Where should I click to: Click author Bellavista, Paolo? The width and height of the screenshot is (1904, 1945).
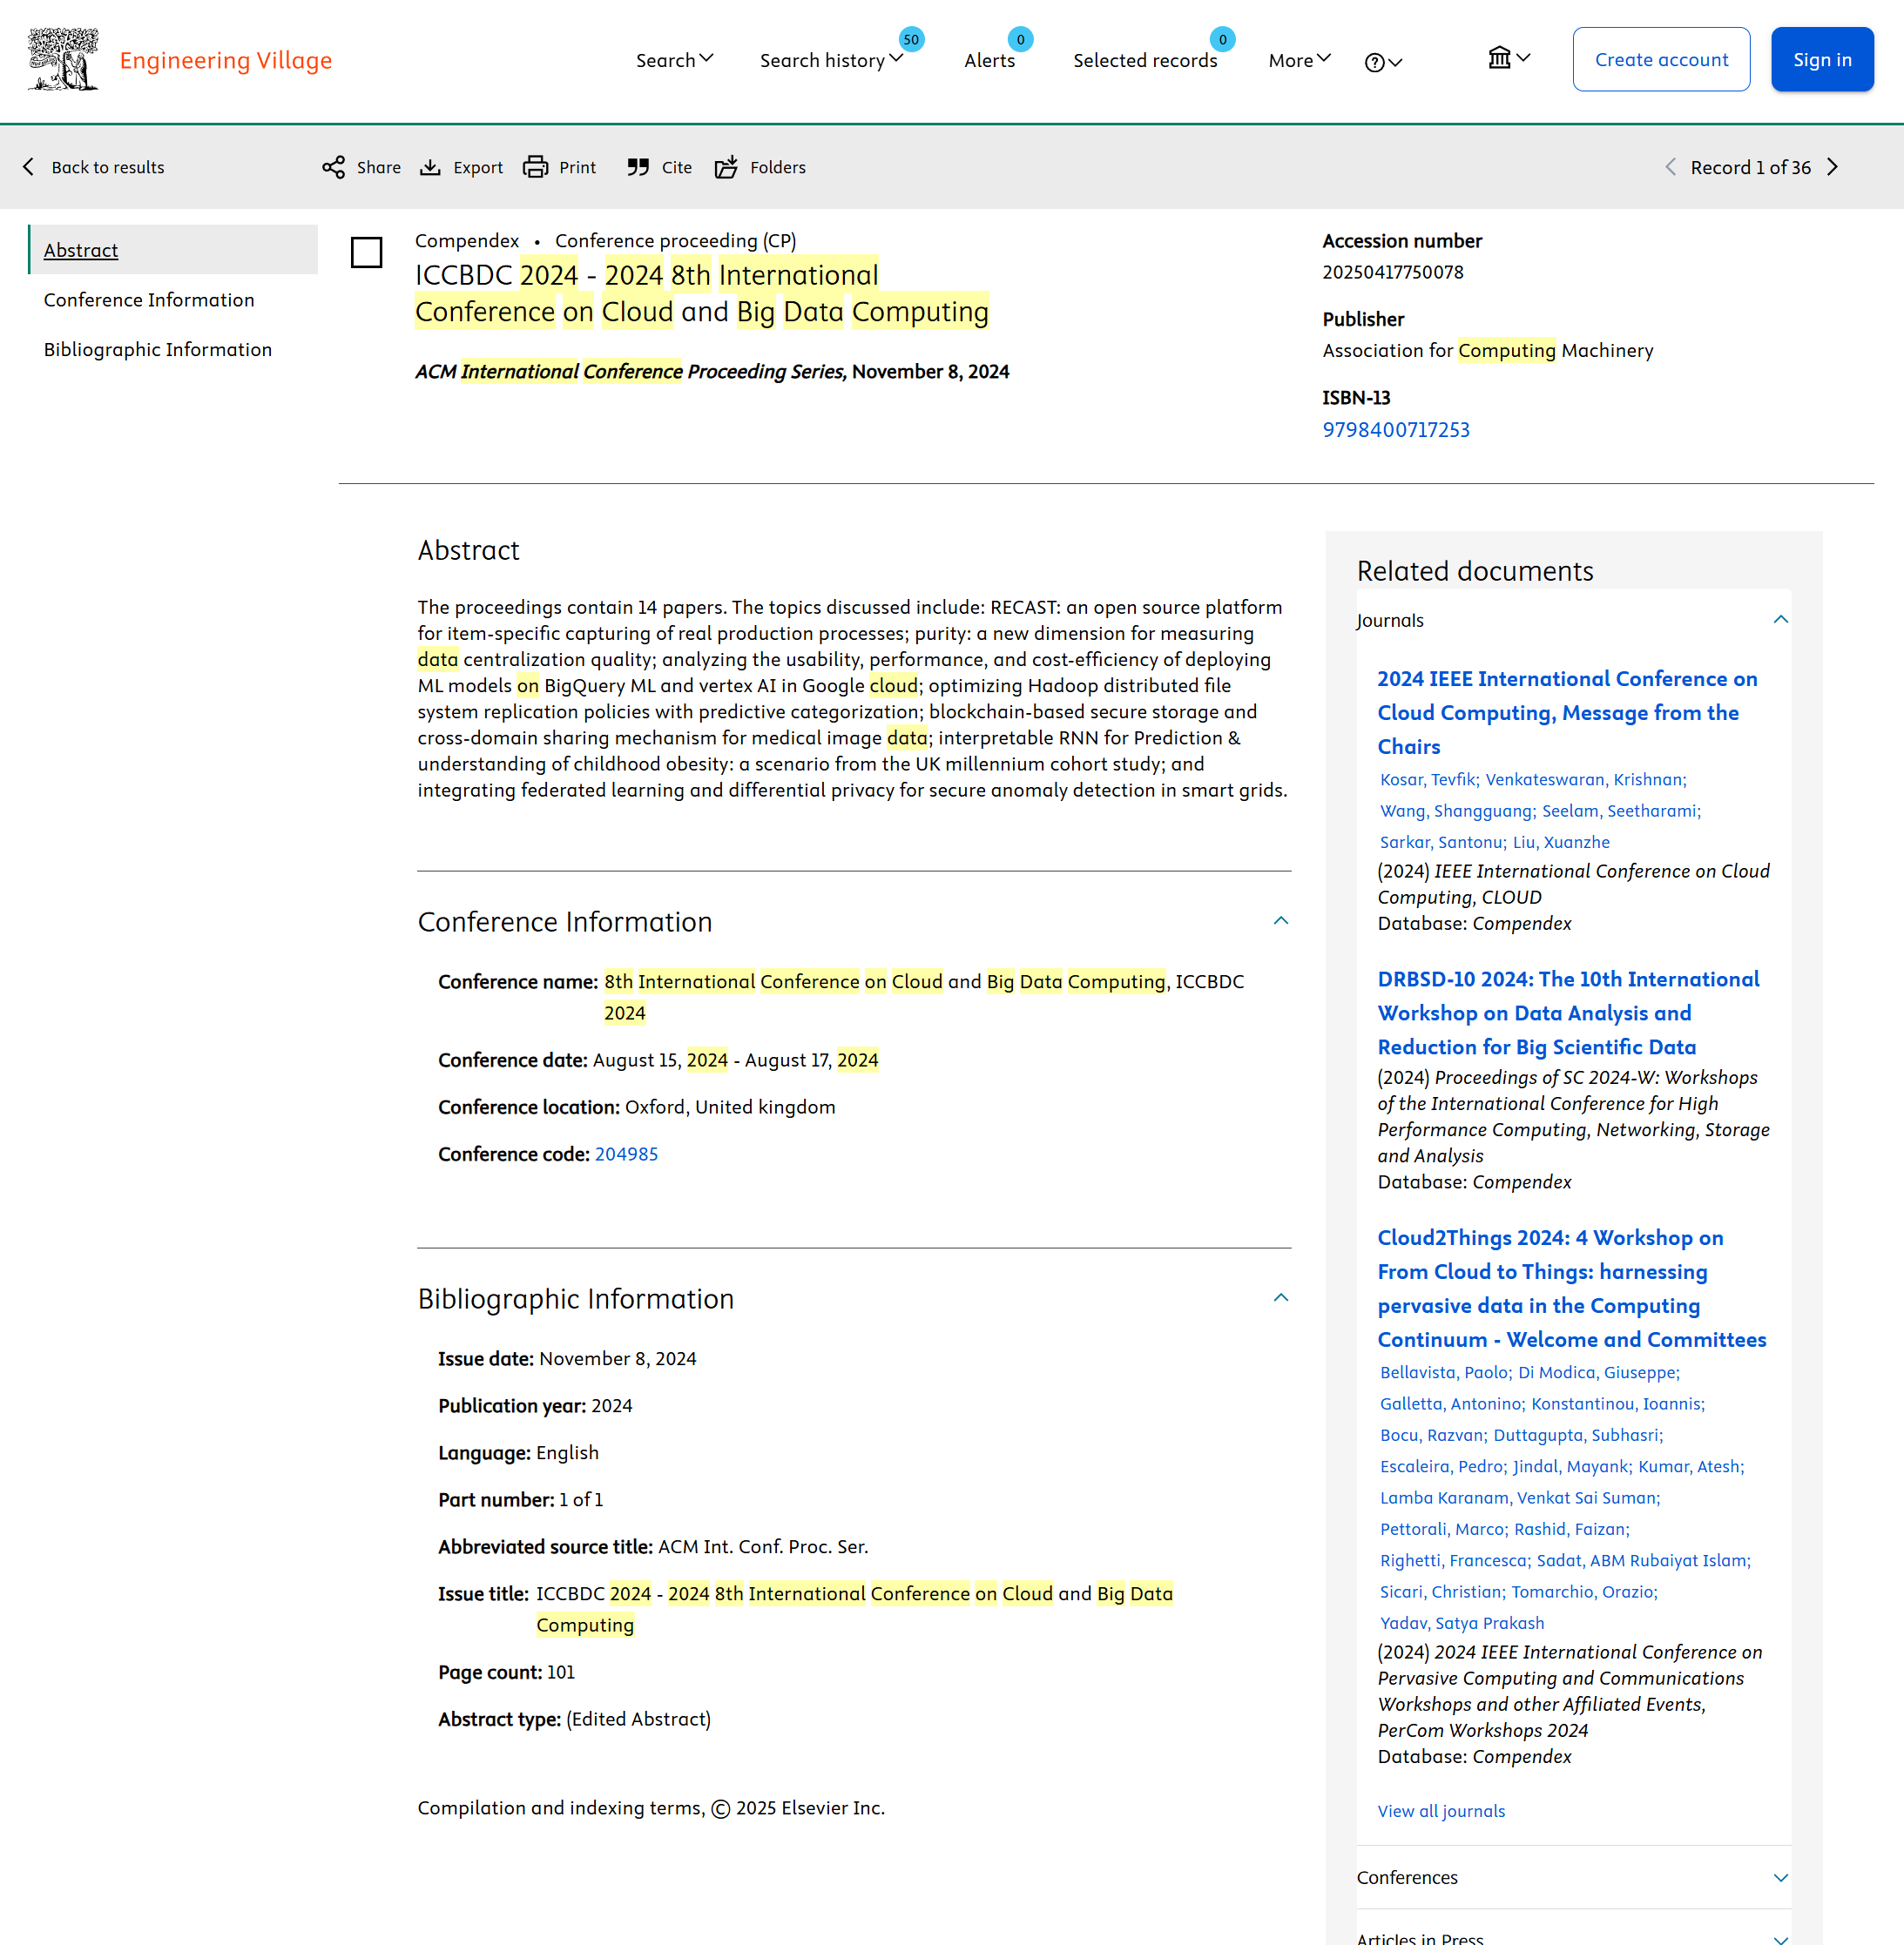[x=1446, y=1372]
